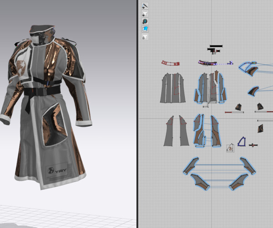Click the garment lock icon
This screenshot has height=228, width=273.
145,37
